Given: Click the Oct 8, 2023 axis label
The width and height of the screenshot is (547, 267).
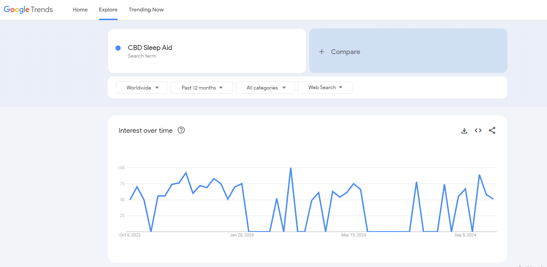Looking at the screenshot, I should [x=130, y=235].
